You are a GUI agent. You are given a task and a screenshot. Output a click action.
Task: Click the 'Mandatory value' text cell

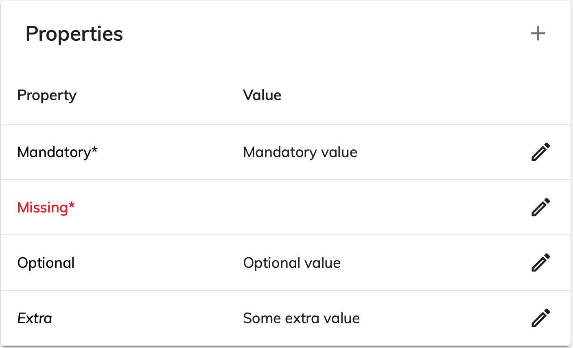tap(300, 152)
